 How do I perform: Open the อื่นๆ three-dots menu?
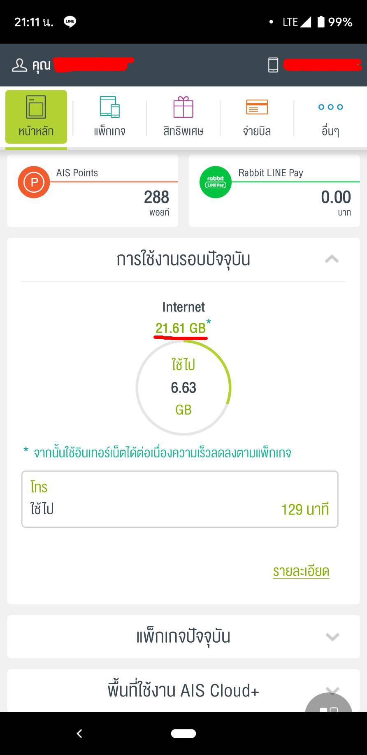point(330,107)
